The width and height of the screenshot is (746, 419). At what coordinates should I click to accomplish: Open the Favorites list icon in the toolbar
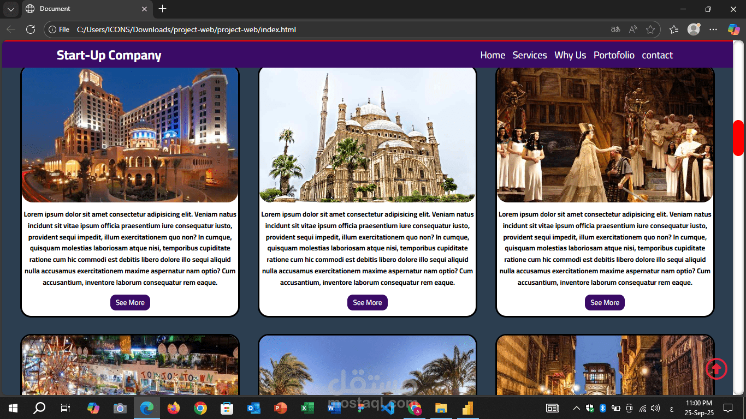(x=674, y=29)
